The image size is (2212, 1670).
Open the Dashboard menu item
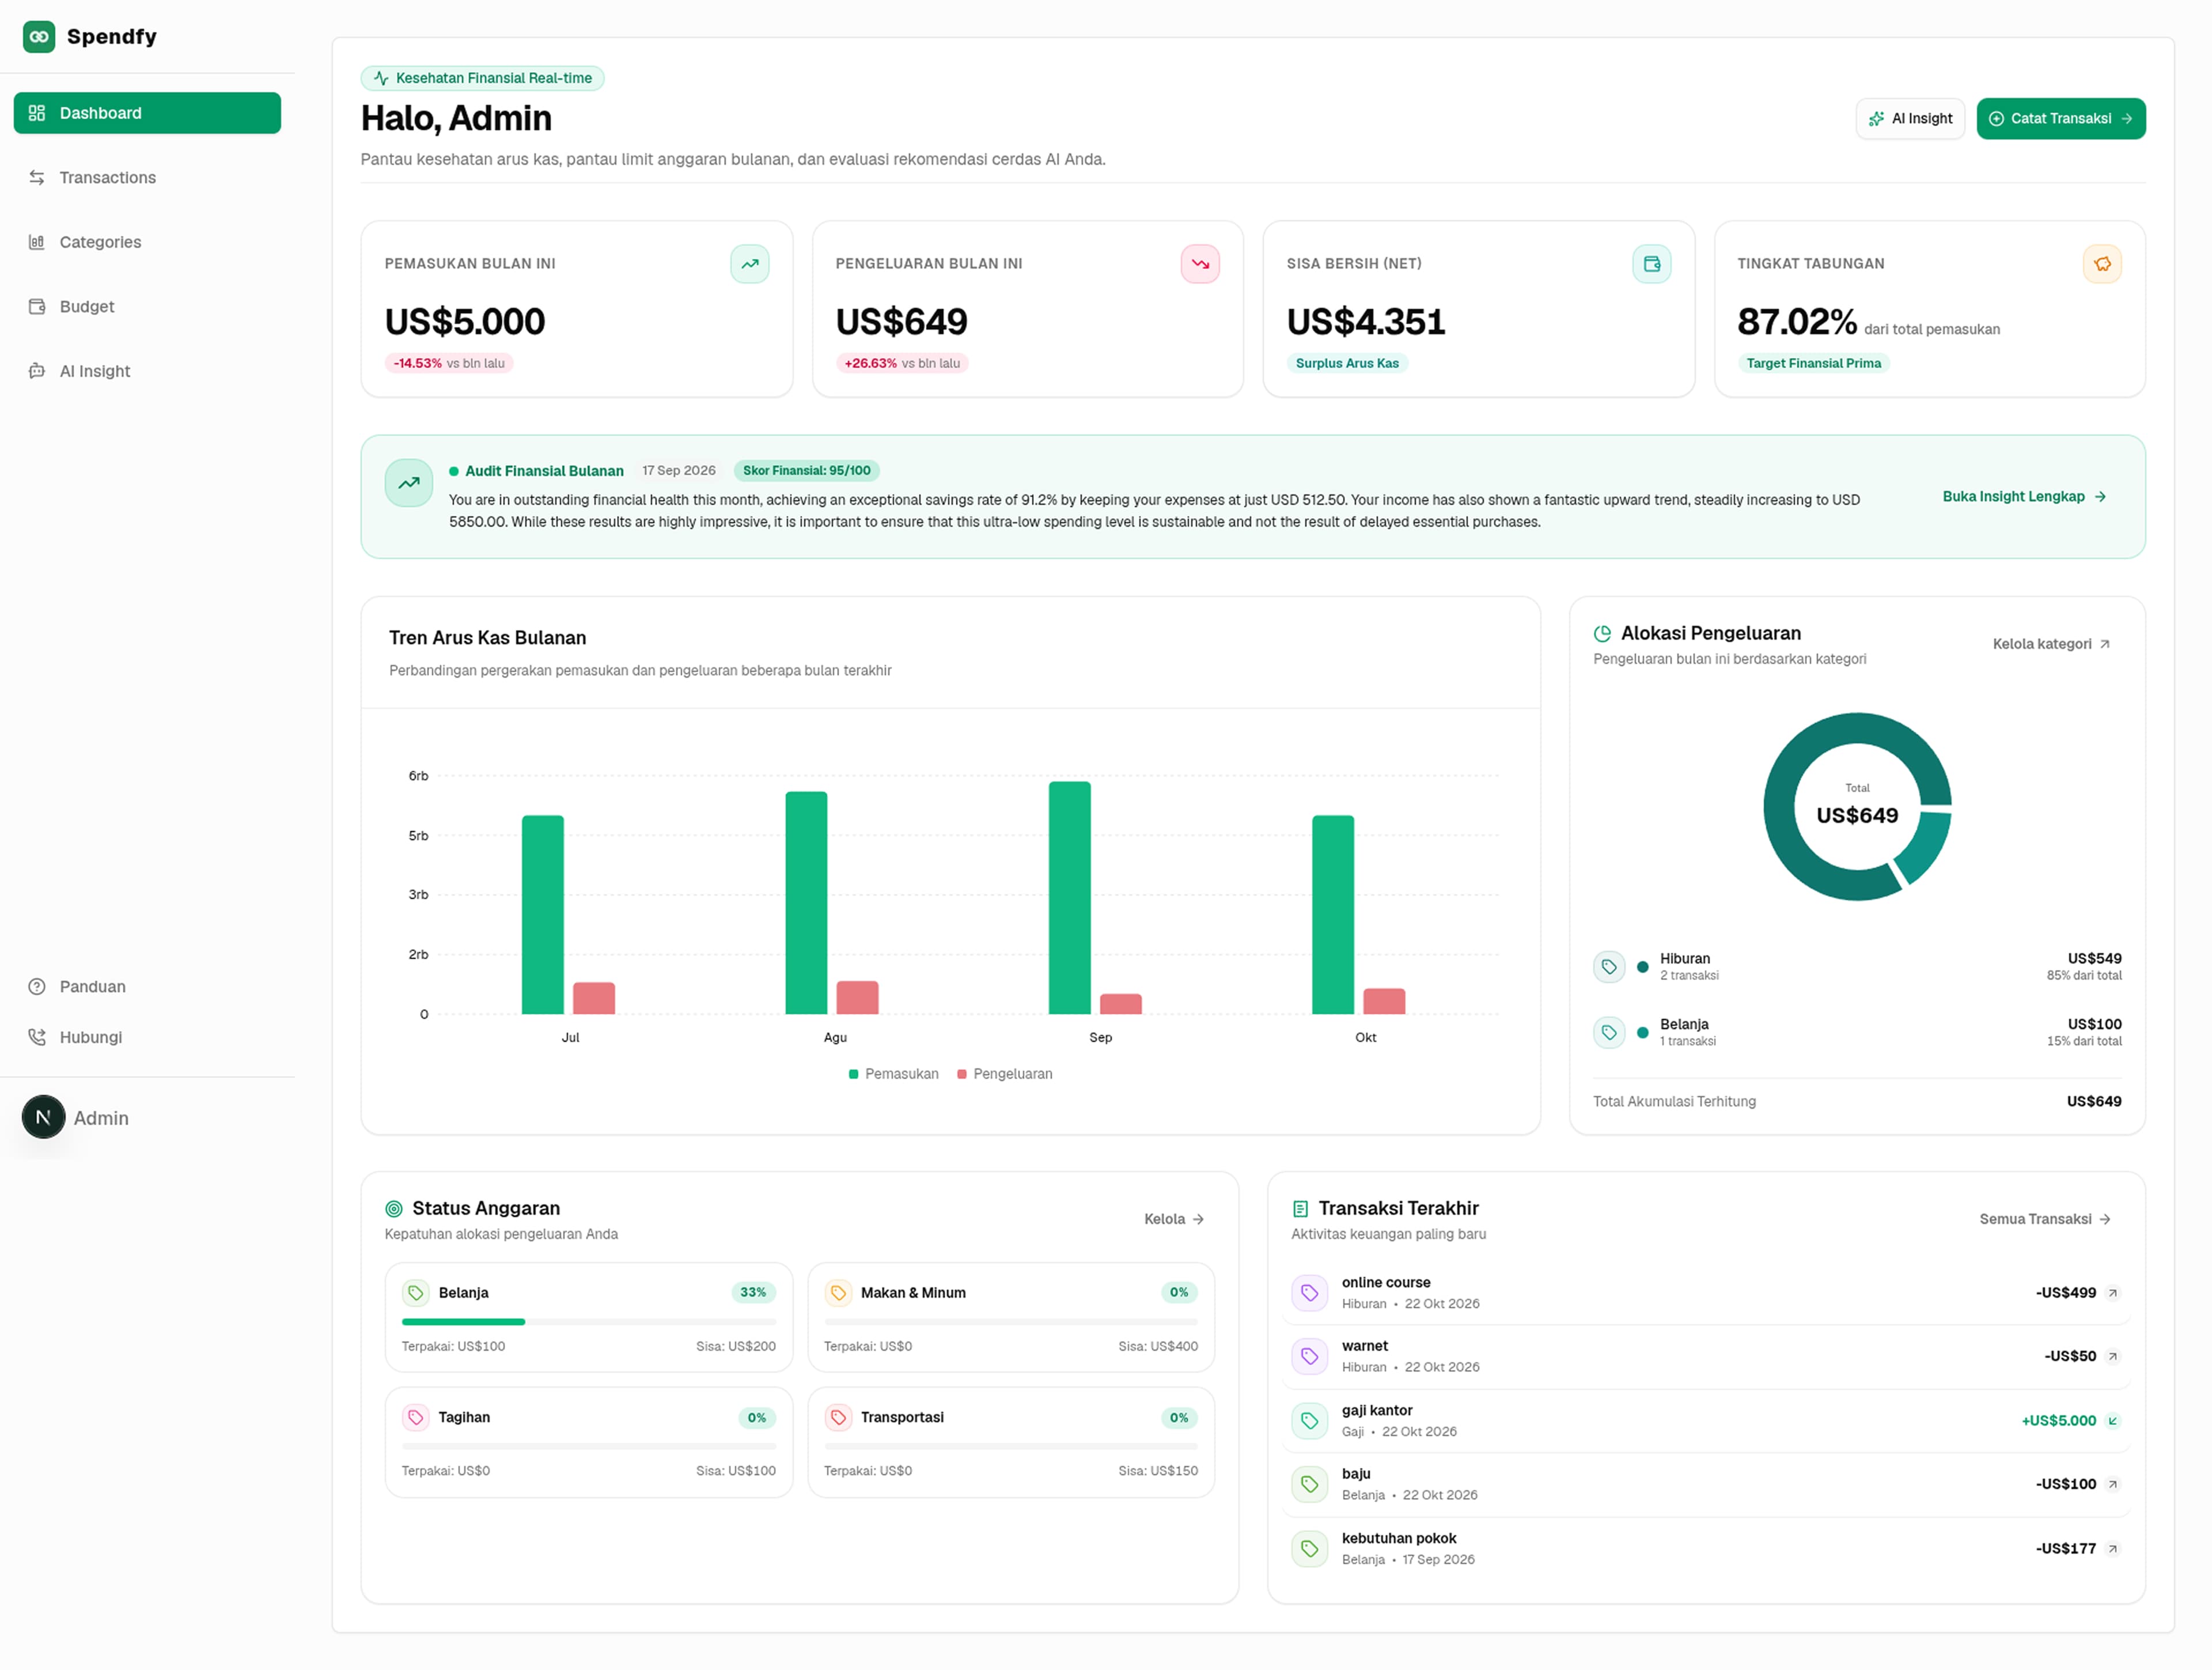pos(147,113)
